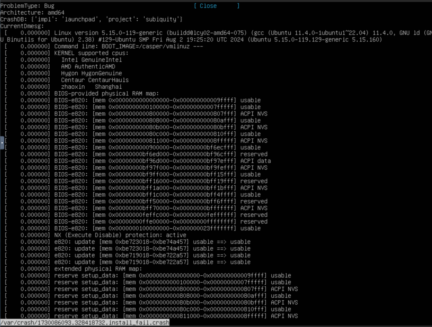Click the 'Centaur CentaurHauls' entry
432x327 pixels.
95,80
